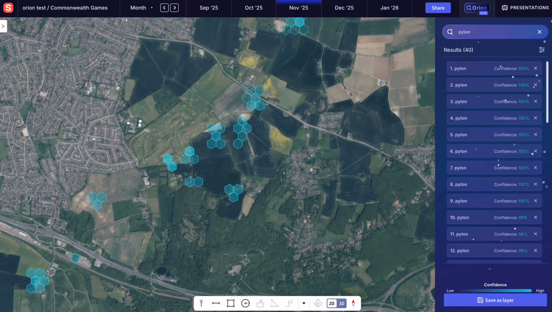Select the rectangle area tool
The width and height of the screenshot is (552, 312).
coord(231,303)
